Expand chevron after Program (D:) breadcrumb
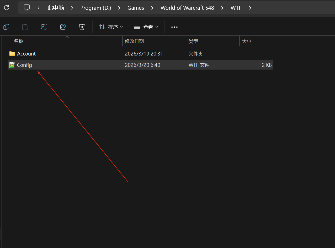Viewport: 335px width, 248px height. point(119,8)
